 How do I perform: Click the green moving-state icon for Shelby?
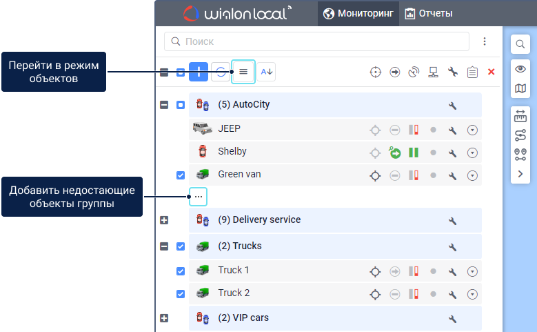tap(394, 153)
